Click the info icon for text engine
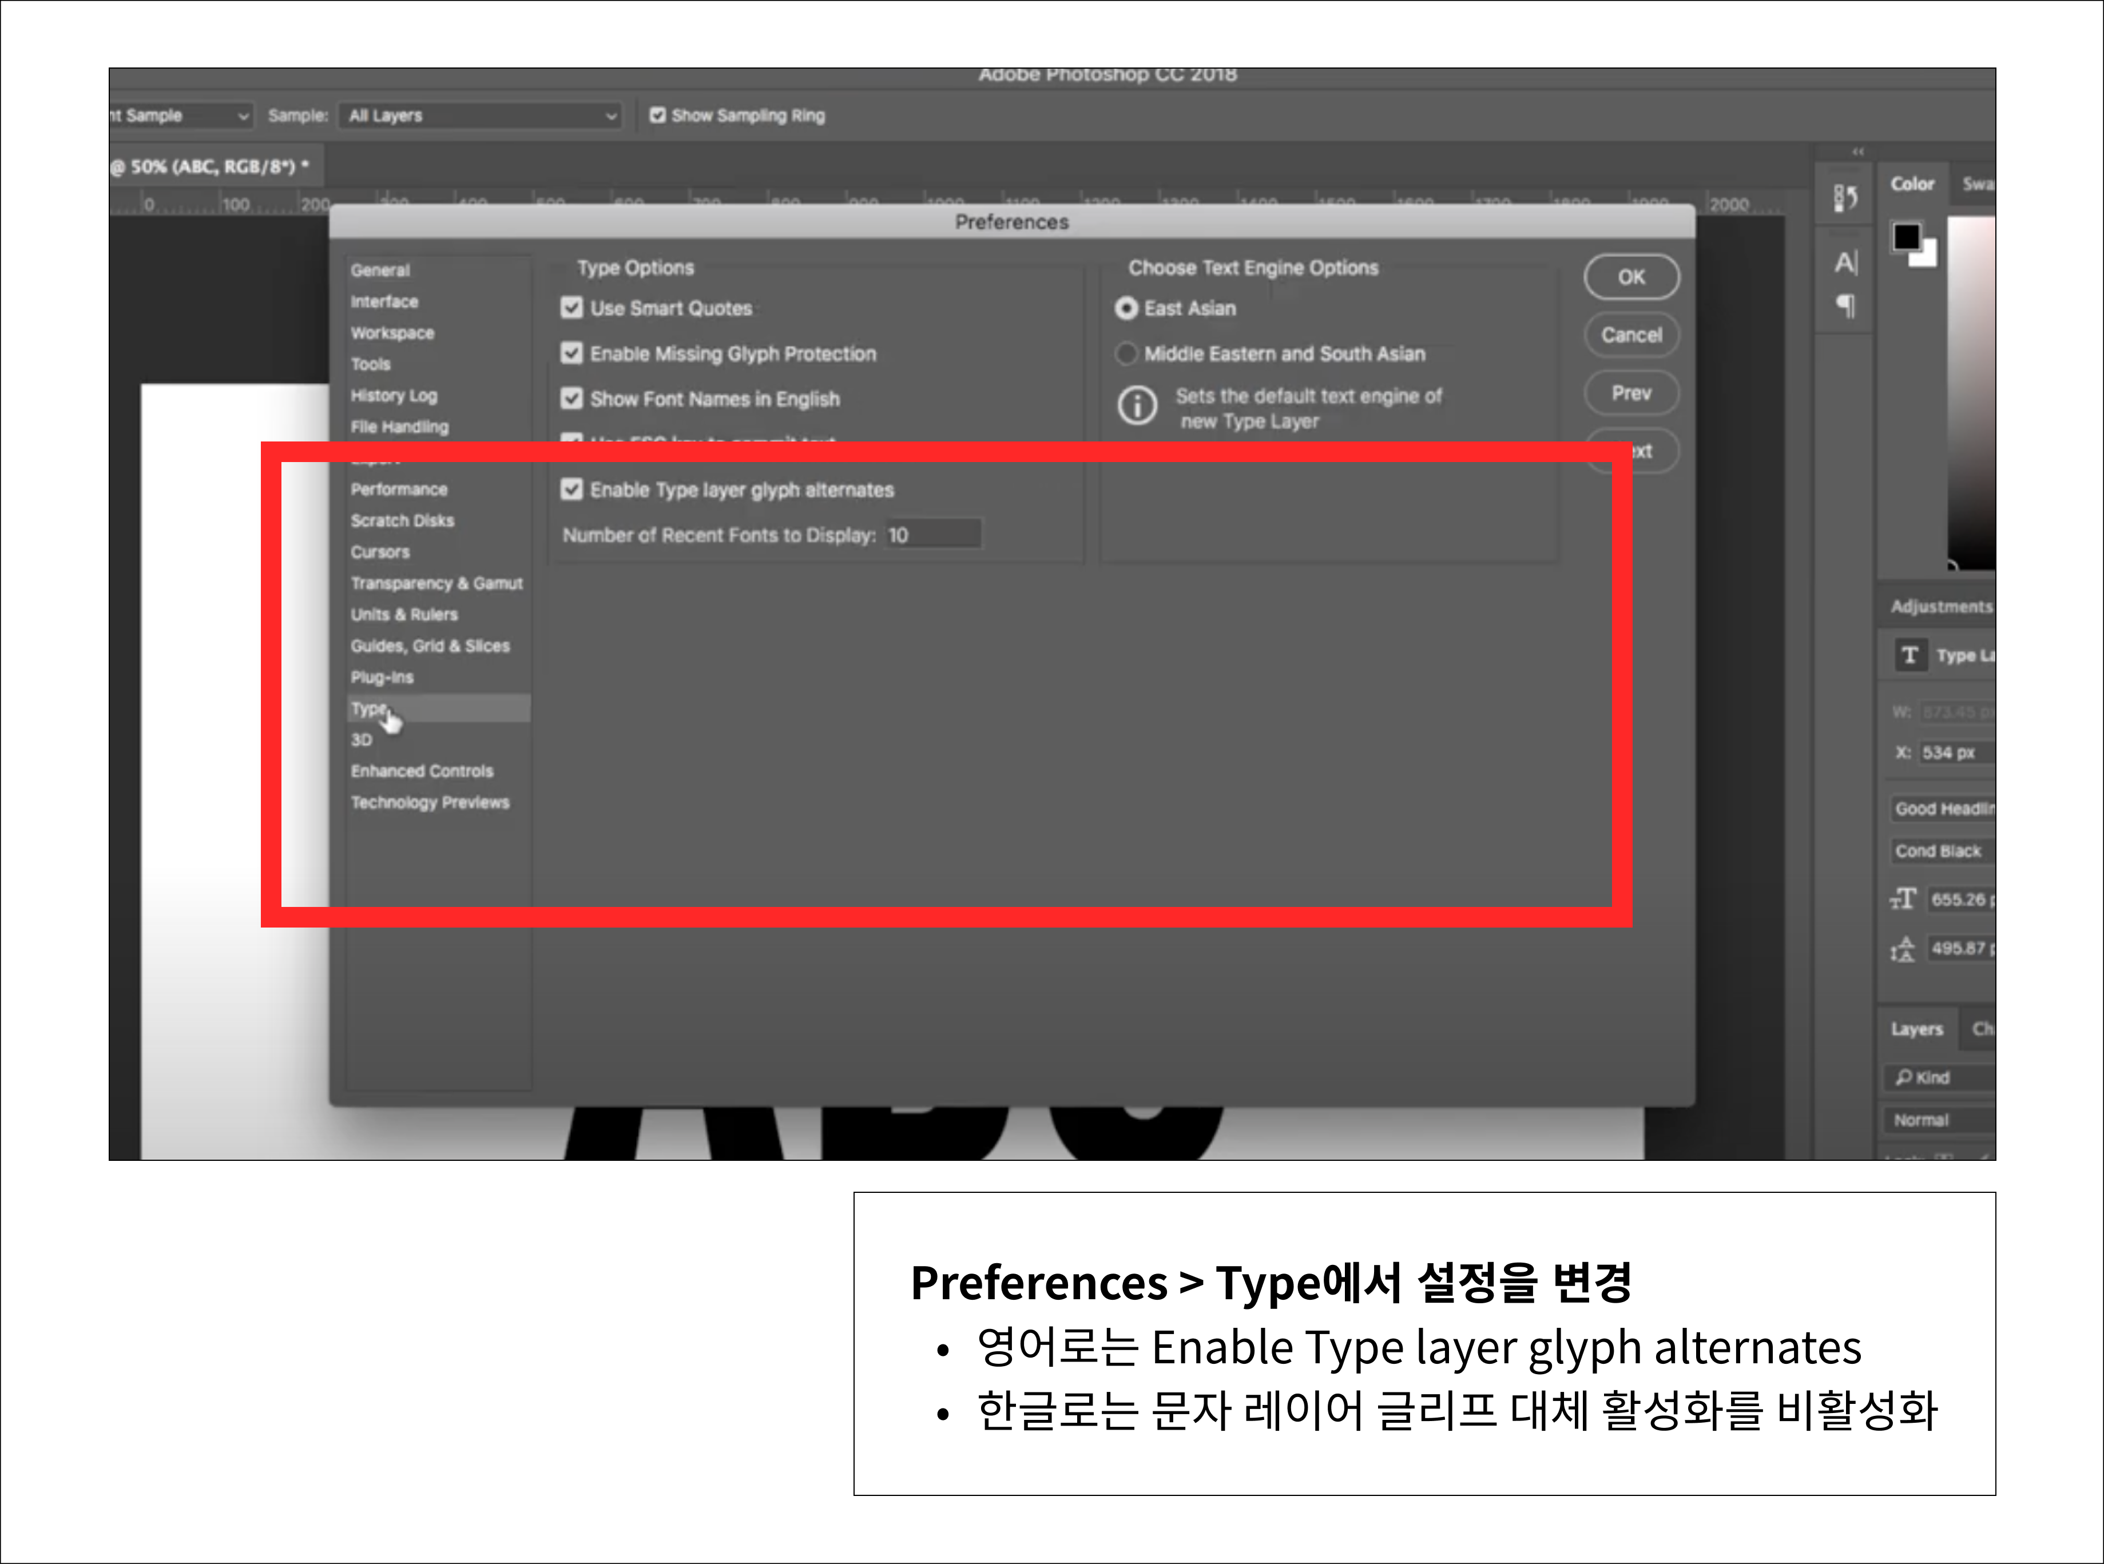The image size is (2104, 1564). [1136, 406]
